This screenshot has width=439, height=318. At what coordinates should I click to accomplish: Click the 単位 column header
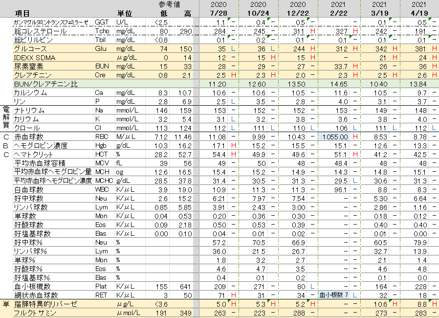(124, 13)
